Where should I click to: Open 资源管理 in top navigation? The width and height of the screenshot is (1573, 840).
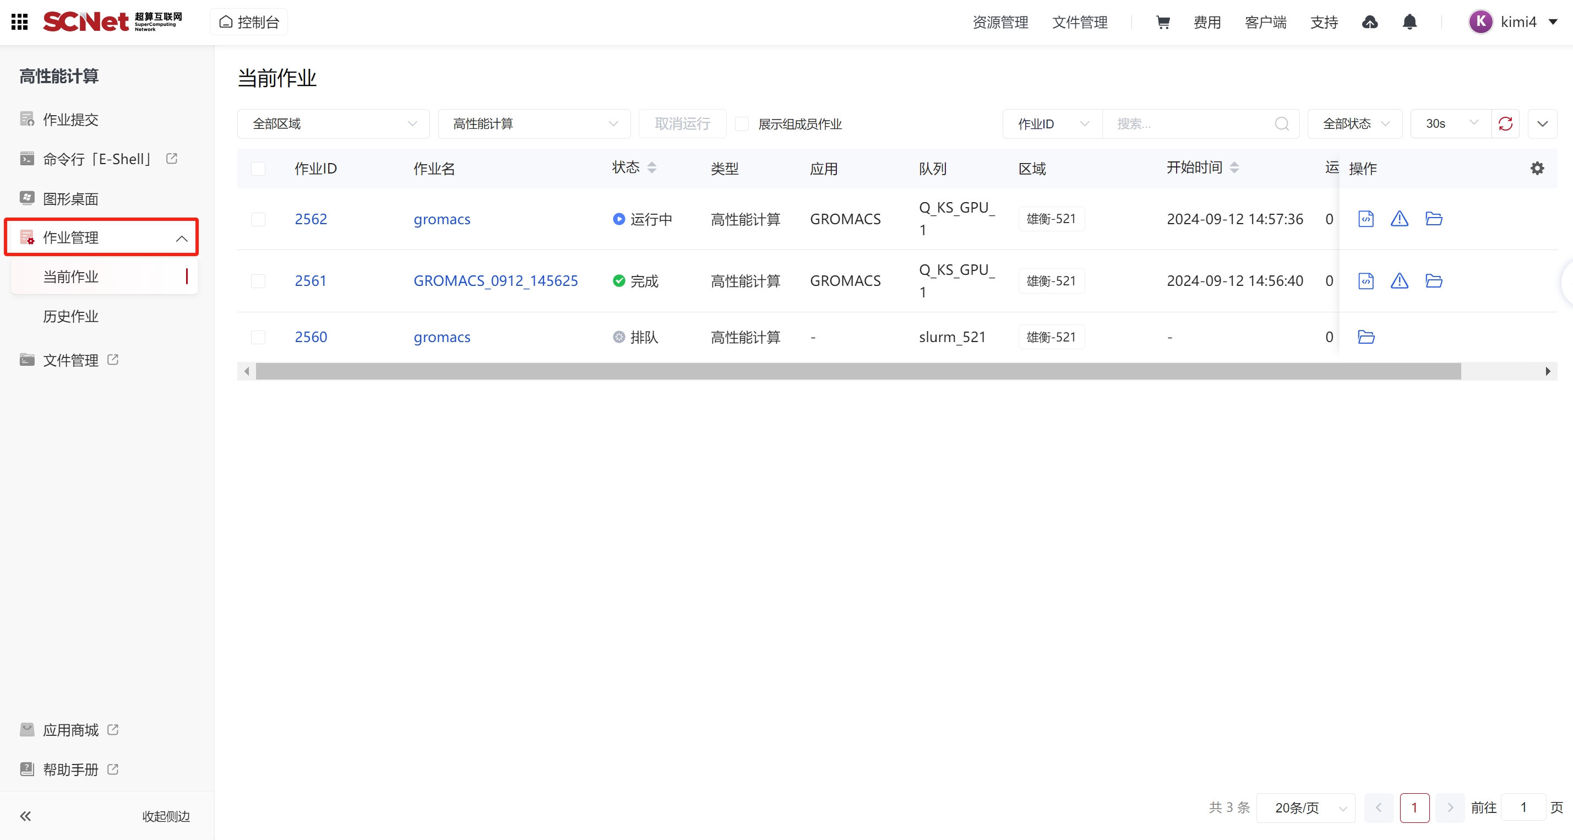(1000, 22)
